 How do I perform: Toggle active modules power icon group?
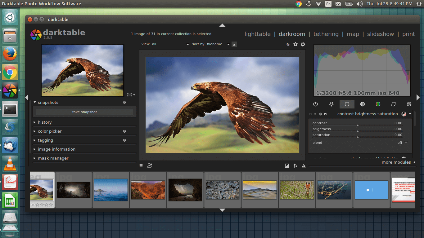(315, 104)
